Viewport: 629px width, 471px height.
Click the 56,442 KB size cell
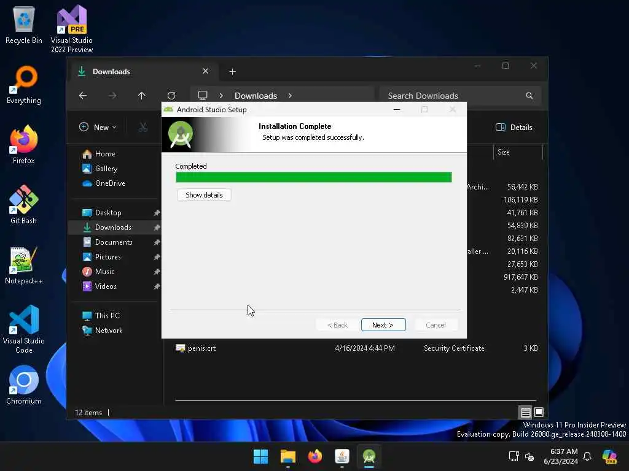pyautogui.click(x=522, y=187)
